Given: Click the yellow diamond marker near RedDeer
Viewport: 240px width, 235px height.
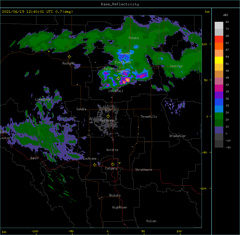Looking at the screenshot, I should click(x=118, y=78).
